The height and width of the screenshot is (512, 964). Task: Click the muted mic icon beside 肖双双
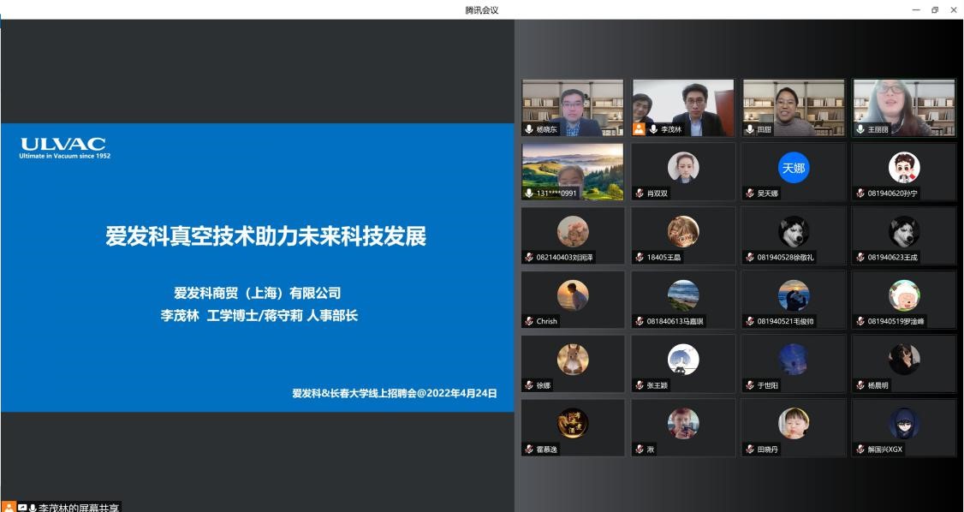point(640,193)
